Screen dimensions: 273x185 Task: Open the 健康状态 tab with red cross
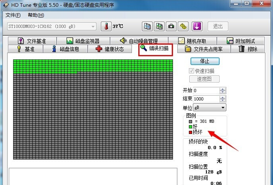pyautogui.click(x=110, y=49)
